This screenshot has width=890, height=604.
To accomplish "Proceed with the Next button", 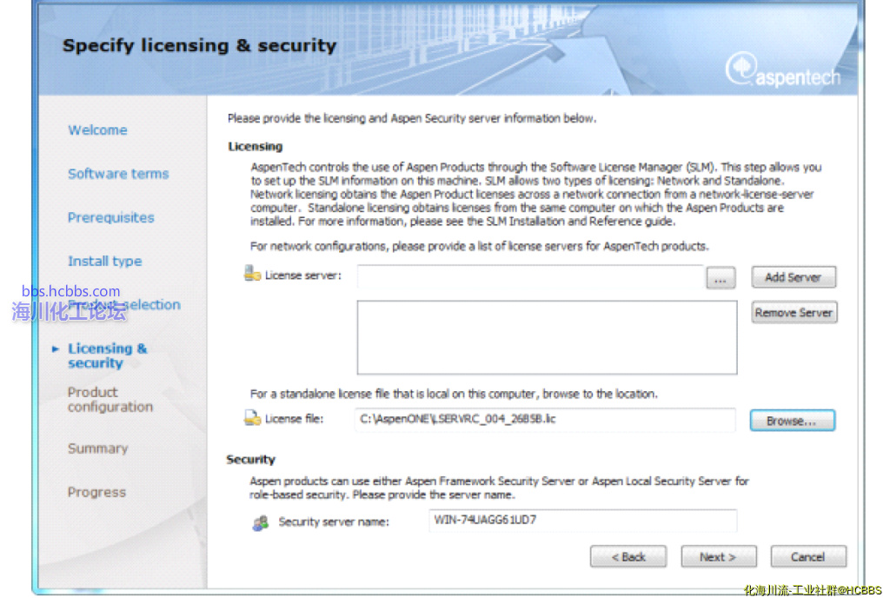I will [x=718, y=556].
